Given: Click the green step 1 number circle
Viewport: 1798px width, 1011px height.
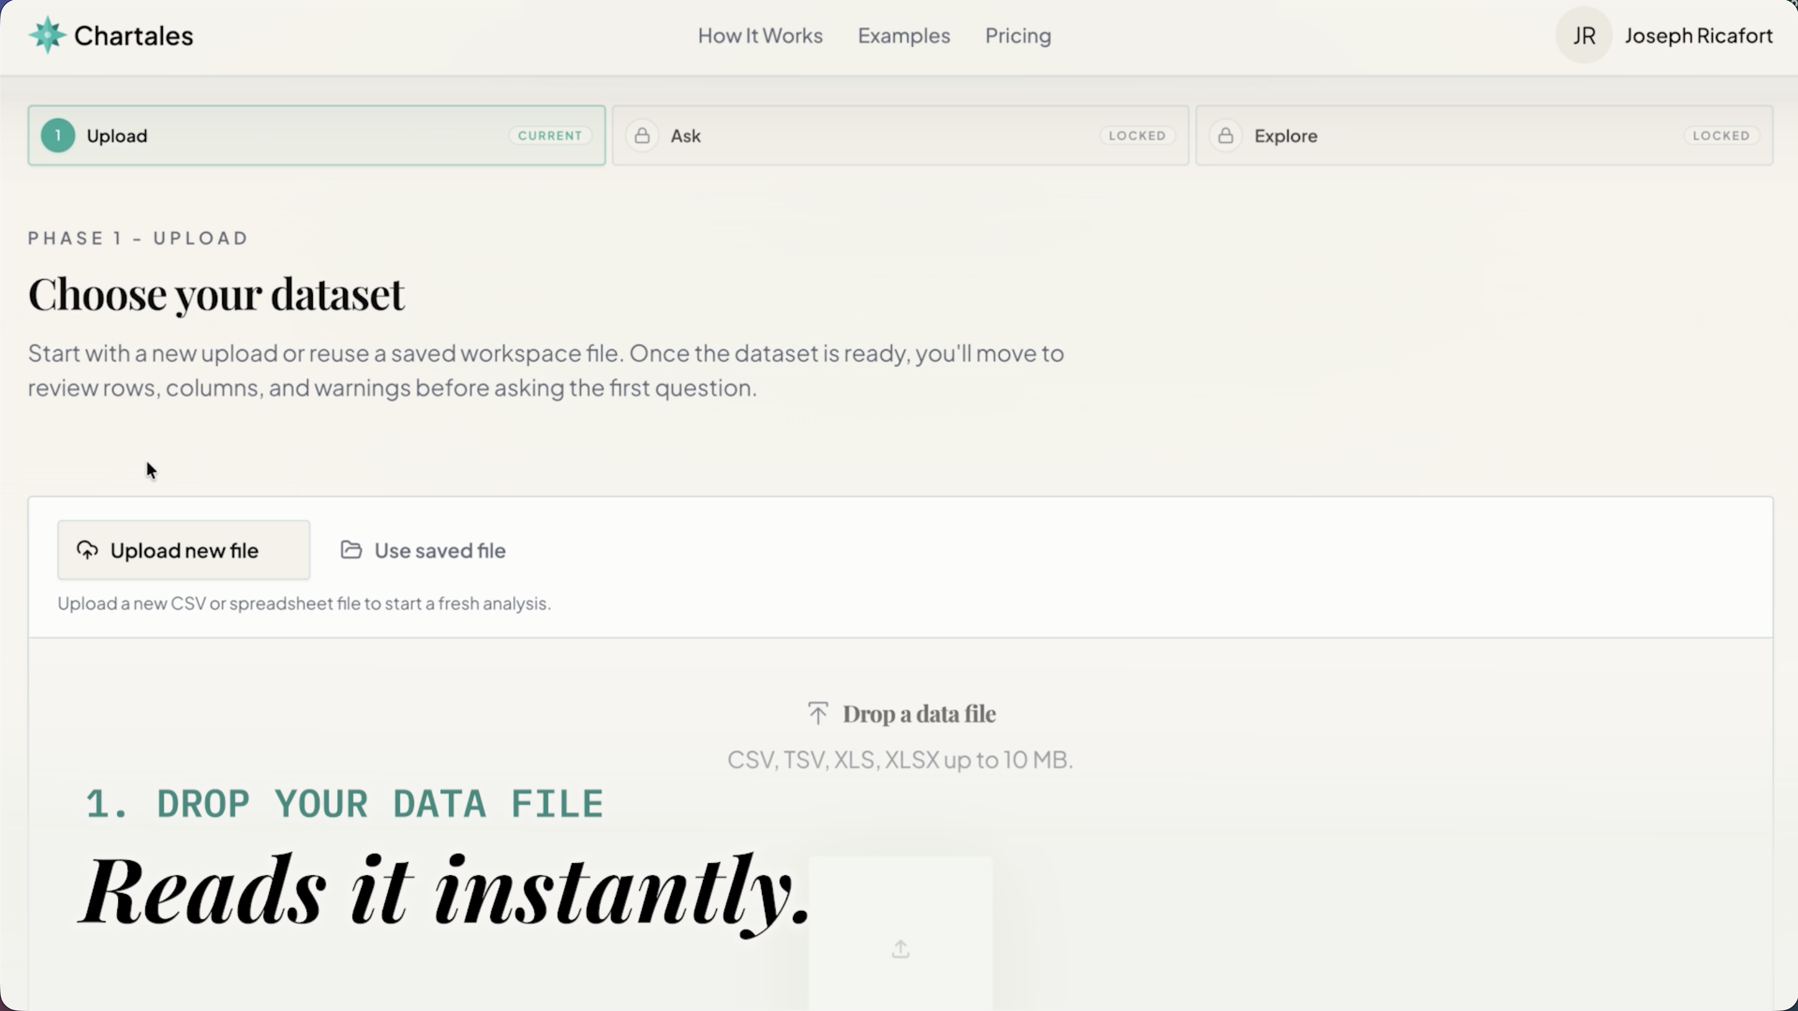Looking at the screenshot, I should click(58, 135).
